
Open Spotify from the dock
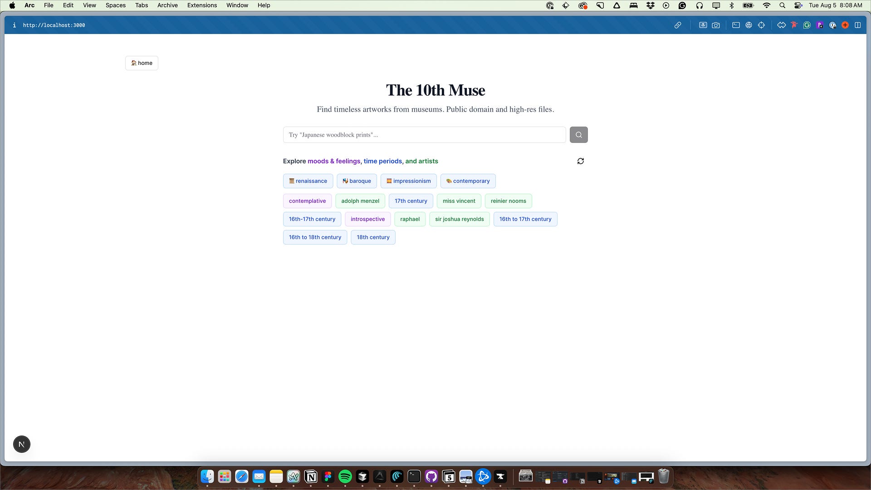(x=345, y=476)
